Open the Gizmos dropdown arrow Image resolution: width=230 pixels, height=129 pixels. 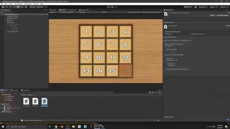pos(161,12)
